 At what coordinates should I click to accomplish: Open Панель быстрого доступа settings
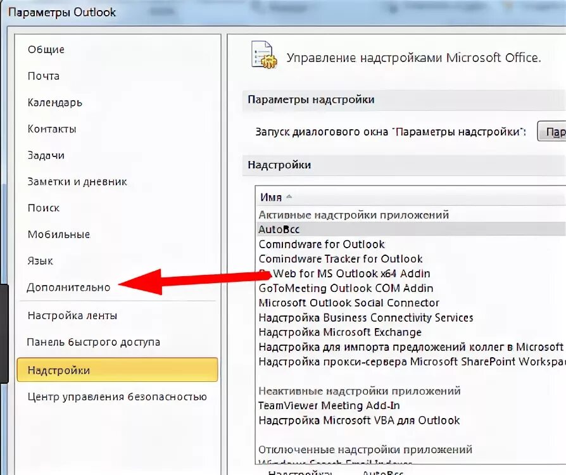tap(93, 342)
